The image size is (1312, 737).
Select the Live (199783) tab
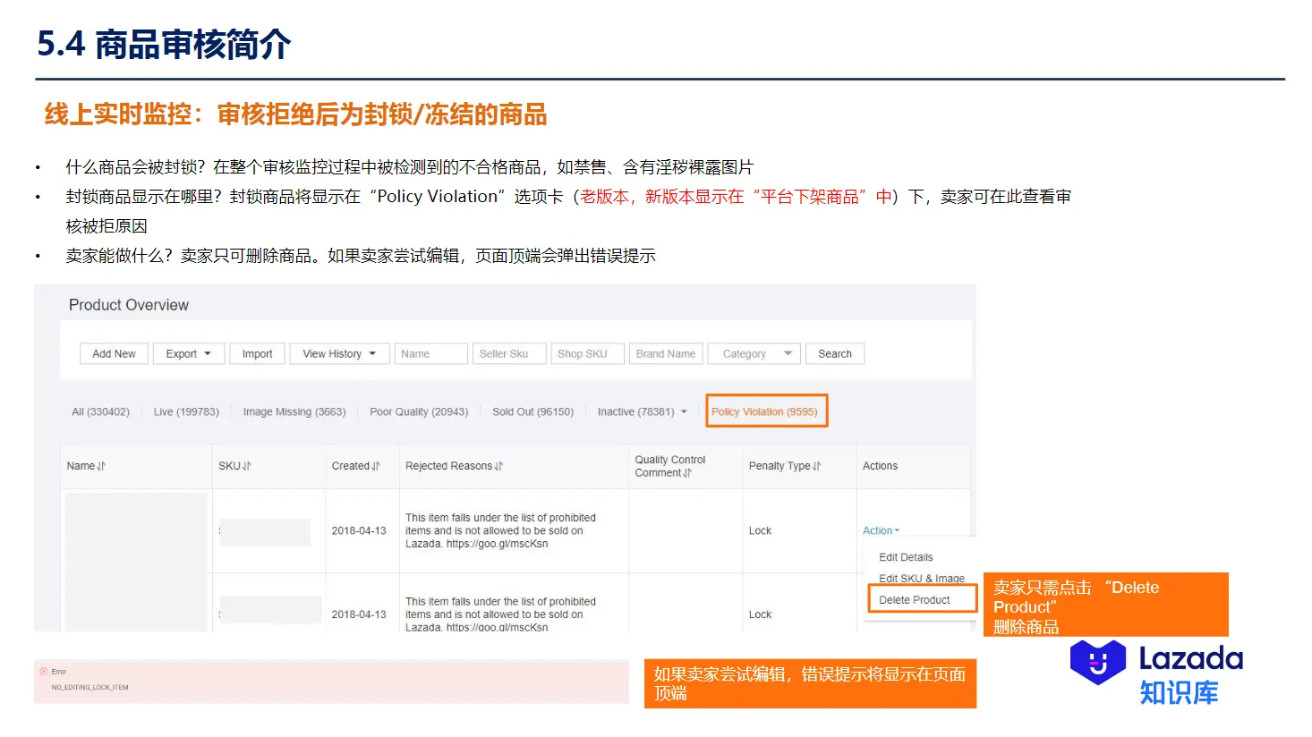(x=186, y=411)
